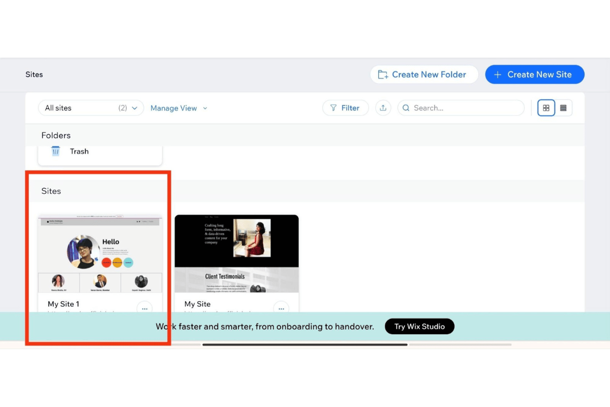610x407 pixels.
Task: Switch to grid view layout
Action: pos(546,108)
